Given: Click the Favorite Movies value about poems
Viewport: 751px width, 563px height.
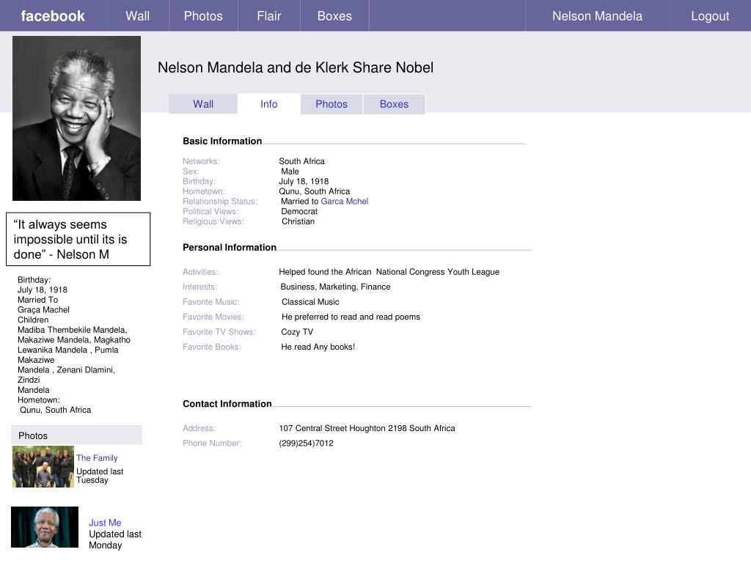Looking at the screenshot, I should [x=351, y=317].
